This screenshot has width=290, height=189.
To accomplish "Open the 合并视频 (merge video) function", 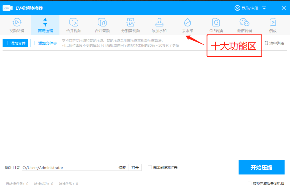I will pyautogui.click(x=73, y=25).
